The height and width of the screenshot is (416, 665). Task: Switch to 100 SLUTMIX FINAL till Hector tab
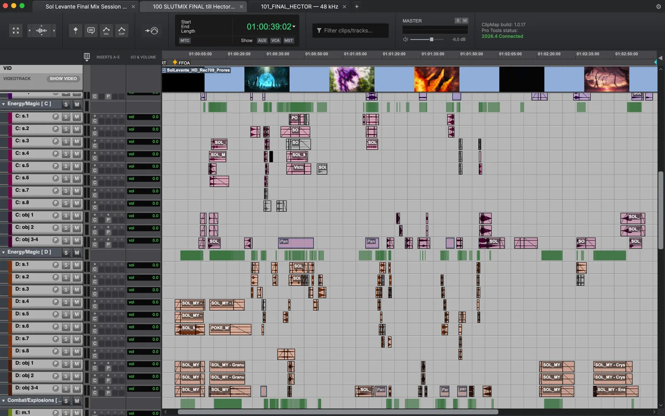(x=194, y=7)
